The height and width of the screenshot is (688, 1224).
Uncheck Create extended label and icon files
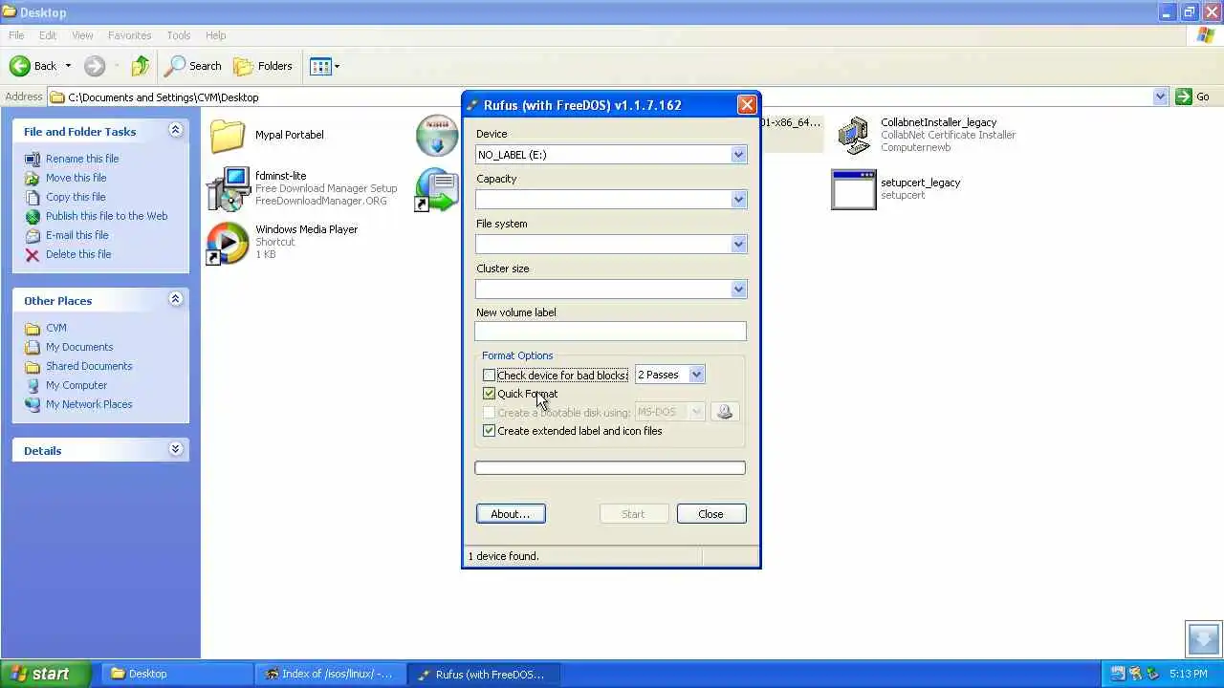(489, 431)
